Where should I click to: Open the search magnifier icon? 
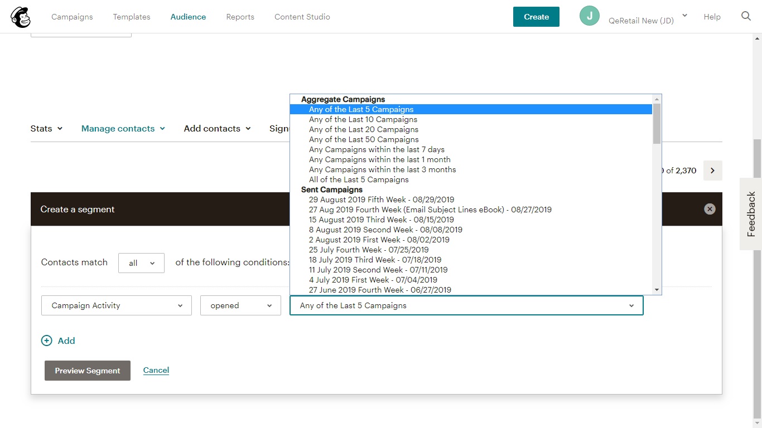pyautogui.click(x=746, y=16)
